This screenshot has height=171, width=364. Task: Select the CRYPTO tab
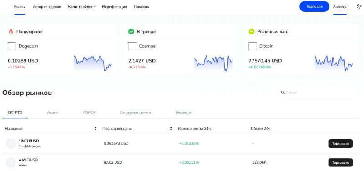pos(15,112)
